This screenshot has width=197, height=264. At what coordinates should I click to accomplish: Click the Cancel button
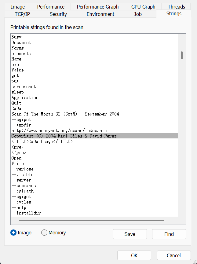[174, 255]
